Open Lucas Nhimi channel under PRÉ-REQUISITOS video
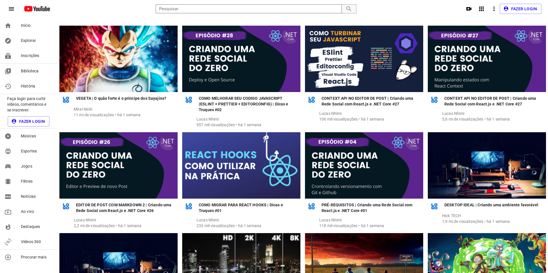 coord(330,220)
